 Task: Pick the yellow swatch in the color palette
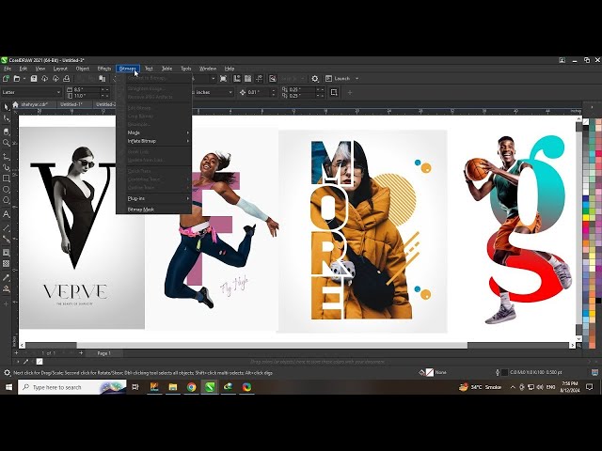coord(586,218)
